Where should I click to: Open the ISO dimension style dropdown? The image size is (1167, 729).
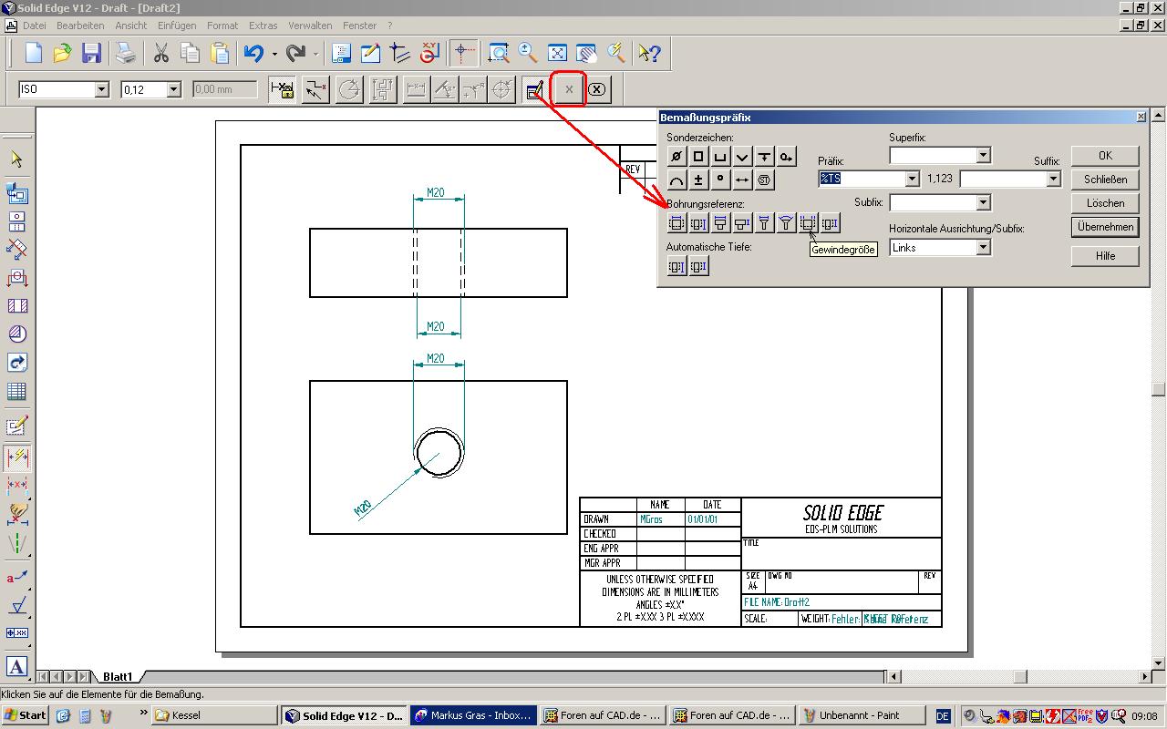coord(101,89)
